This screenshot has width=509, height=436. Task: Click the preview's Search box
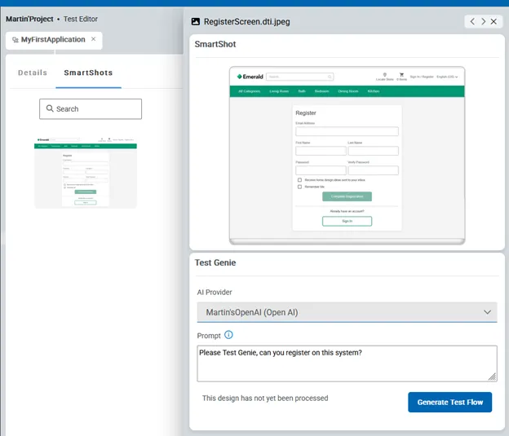[x=300, y=77]
